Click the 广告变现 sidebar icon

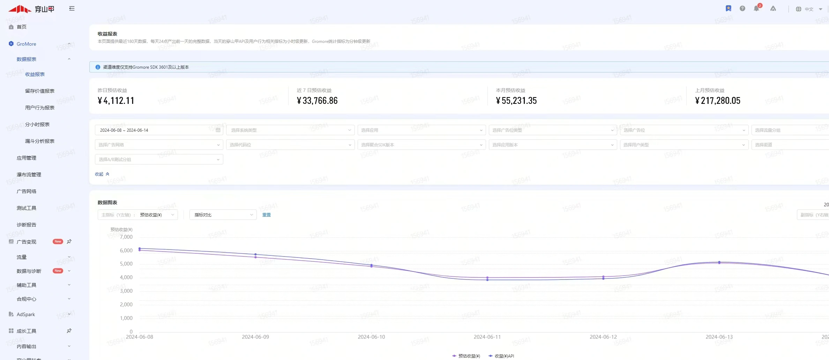coord(11,242)
